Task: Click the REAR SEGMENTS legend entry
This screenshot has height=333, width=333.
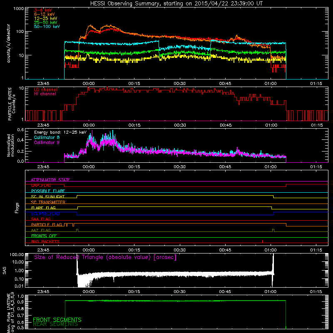Action: (55, 324)
